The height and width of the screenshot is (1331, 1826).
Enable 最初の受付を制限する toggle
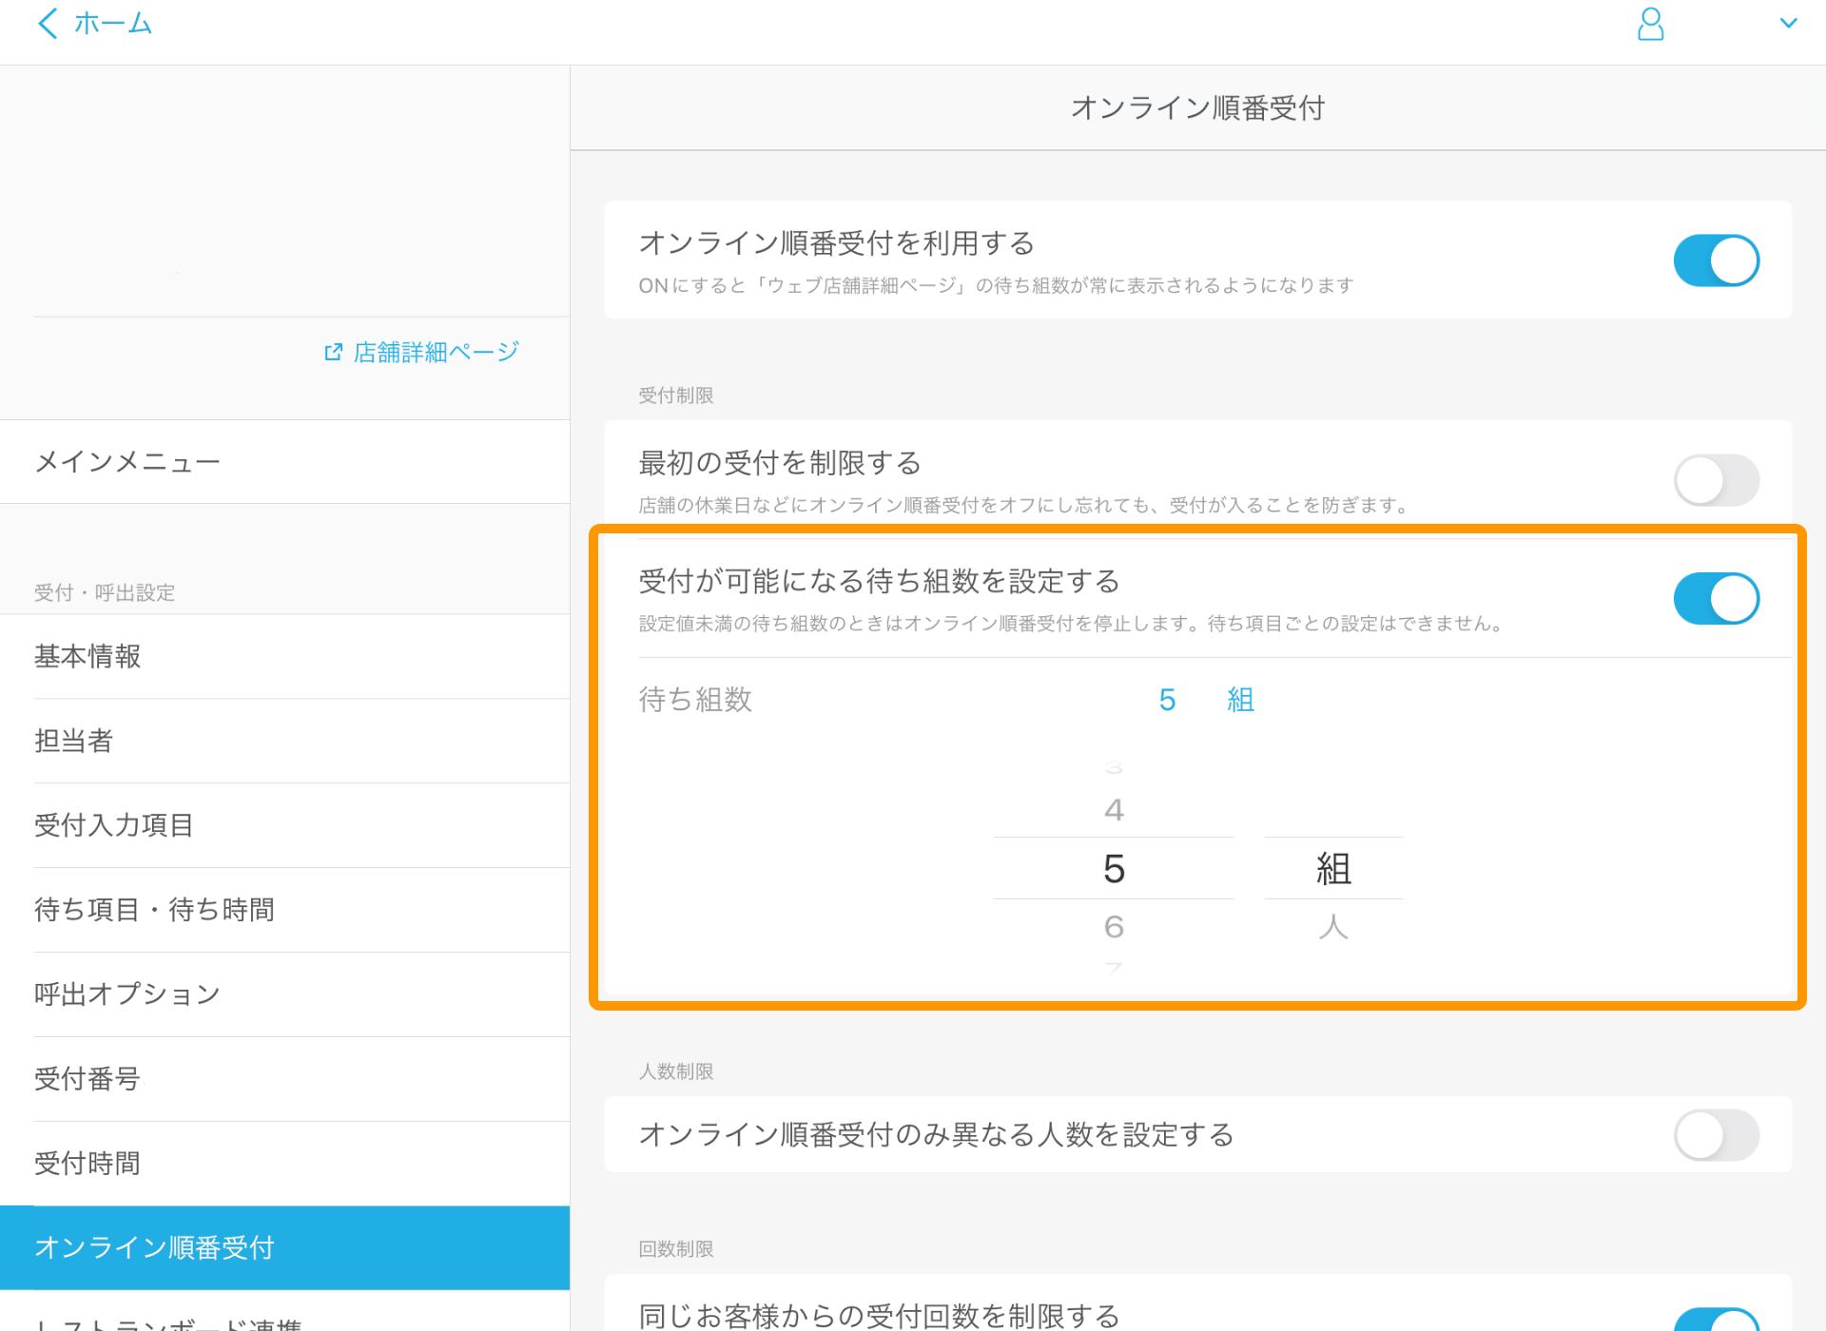click(x=1716, y=480)
